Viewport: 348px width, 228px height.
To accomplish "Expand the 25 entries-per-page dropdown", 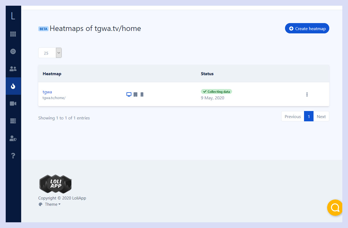I will 50,53.
